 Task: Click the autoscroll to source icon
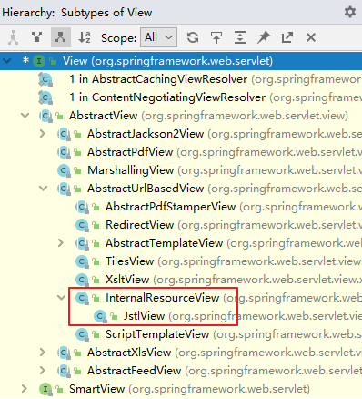pos(216,37)
